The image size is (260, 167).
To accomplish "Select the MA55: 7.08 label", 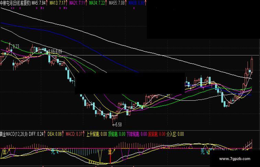I will point(117,3).
